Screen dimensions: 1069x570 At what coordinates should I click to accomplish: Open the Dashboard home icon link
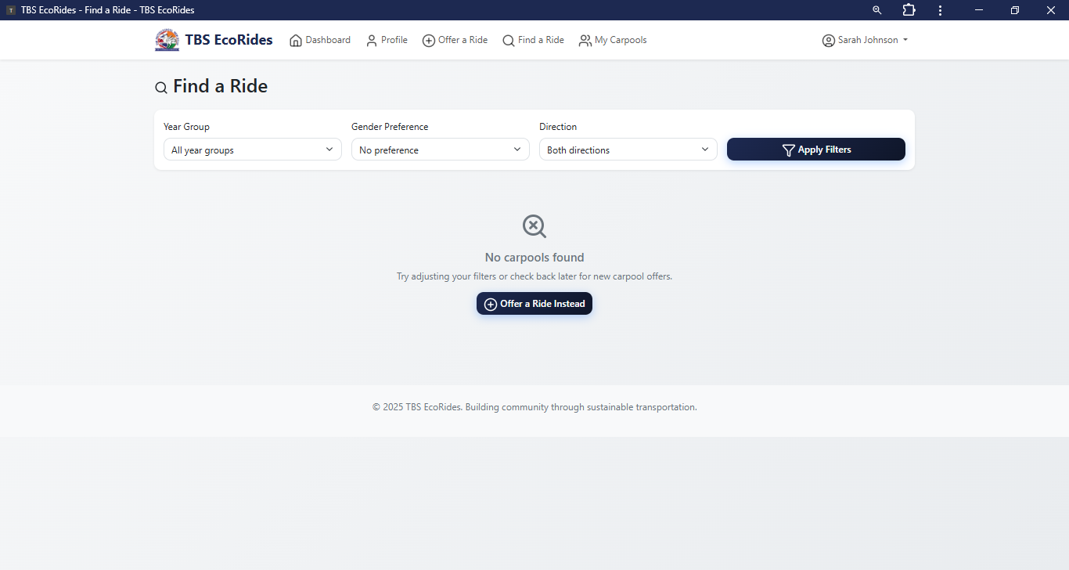296,41
